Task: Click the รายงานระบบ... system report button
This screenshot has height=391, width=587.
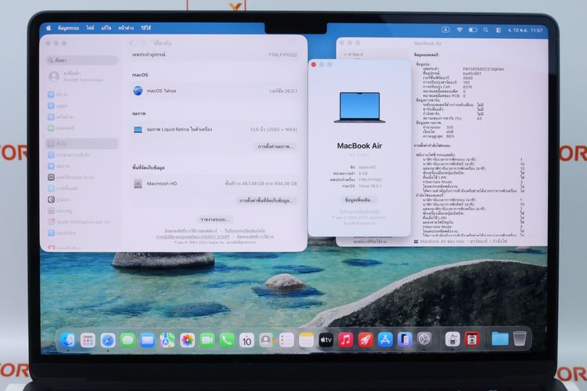Action: tap(214, 219)
